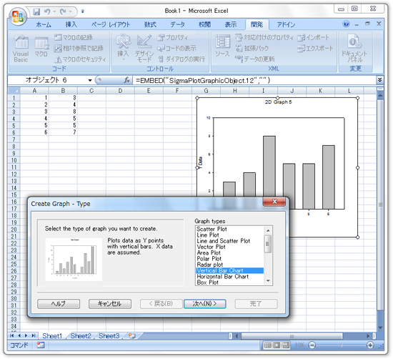393x359 pixels.
Task: Click インポート in XML group
Action: (x=314, y=37)
